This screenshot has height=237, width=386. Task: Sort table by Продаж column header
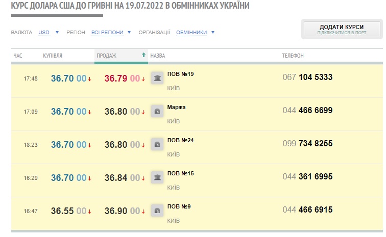pyautogui.click(x=106, y=56)
